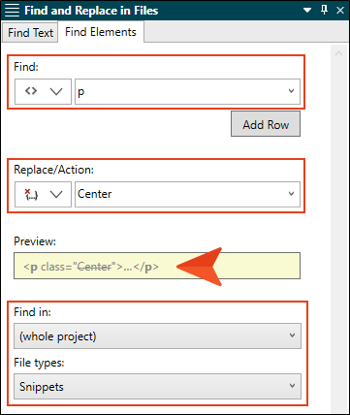Open the Center class dropdown arrow
The width and height of the screenshot is (350, 415).
292,194
